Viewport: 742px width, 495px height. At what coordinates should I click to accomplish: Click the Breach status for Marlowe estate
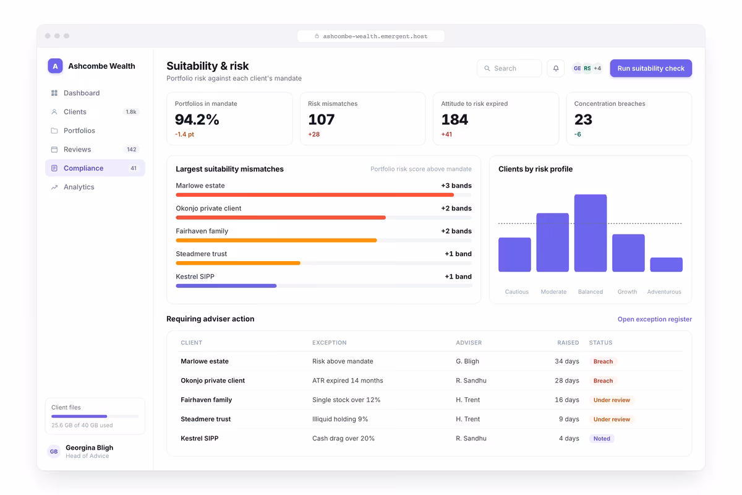pos(603,361)
